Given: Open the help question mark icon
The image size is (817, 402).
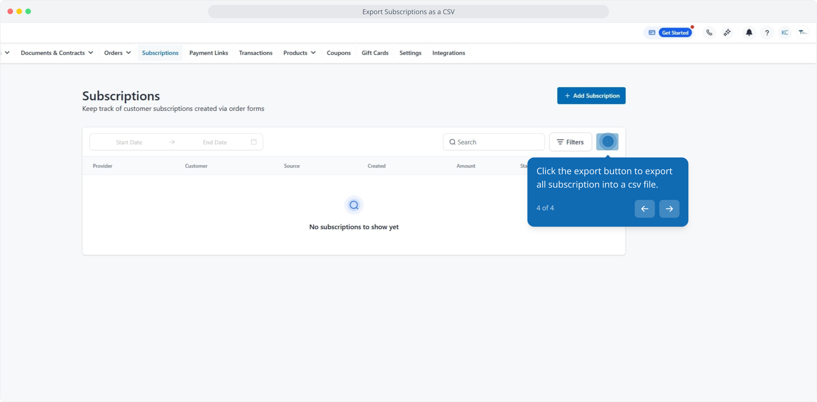Looking at the screenshot, I should coord(767,33).
